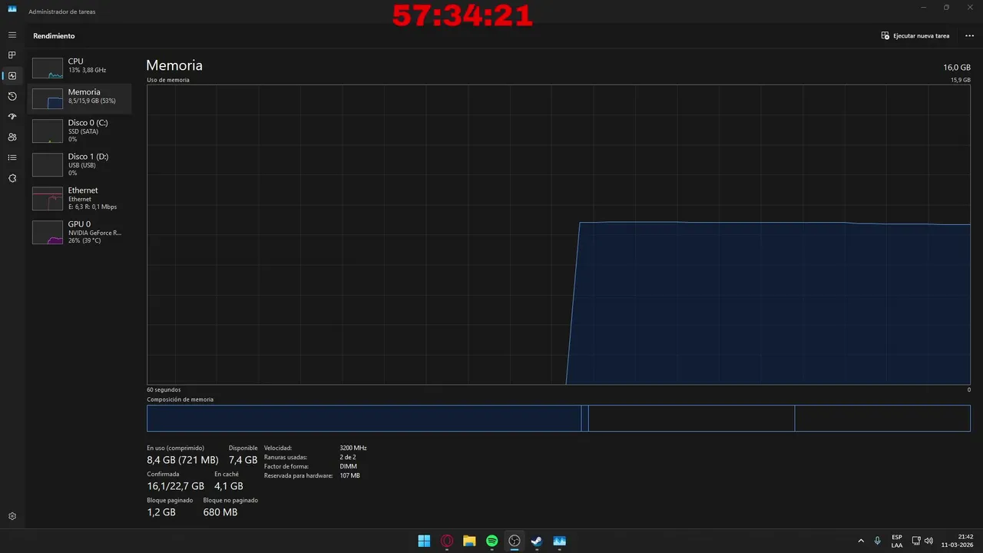Click the 16,0 GB total memory label
983x553 pixels.
click(957, 68)
